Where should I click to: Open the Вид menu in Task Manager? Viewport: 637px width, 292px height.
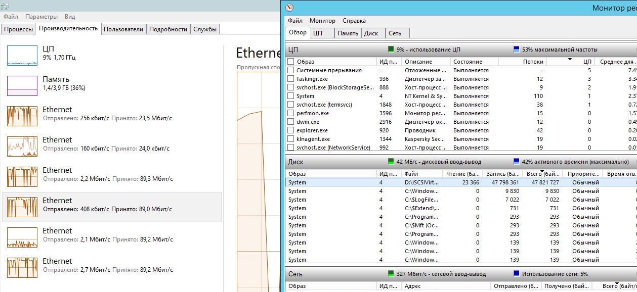point(70,17)
